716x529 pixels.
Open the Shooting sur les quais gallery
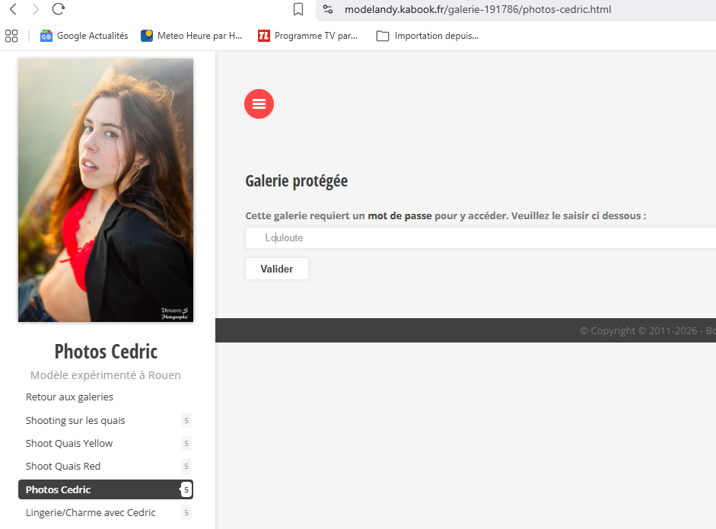[75, 421]
